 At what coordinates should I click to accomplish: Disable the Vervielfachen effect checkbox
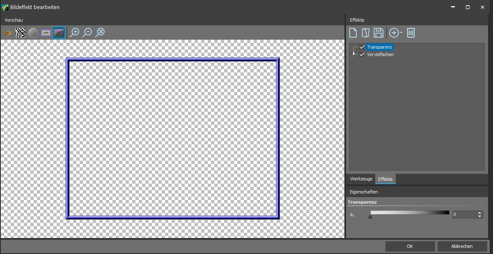click(362, 54)
